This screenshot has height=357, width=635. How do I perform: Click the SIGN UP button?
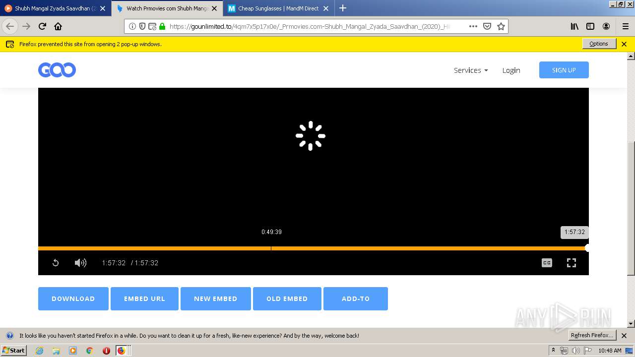564,70
